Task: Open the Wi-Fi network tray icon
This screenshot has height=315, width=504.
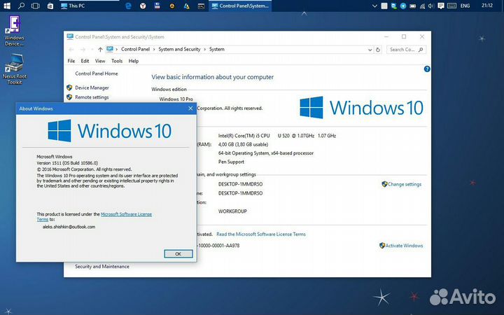Action: 422,6
